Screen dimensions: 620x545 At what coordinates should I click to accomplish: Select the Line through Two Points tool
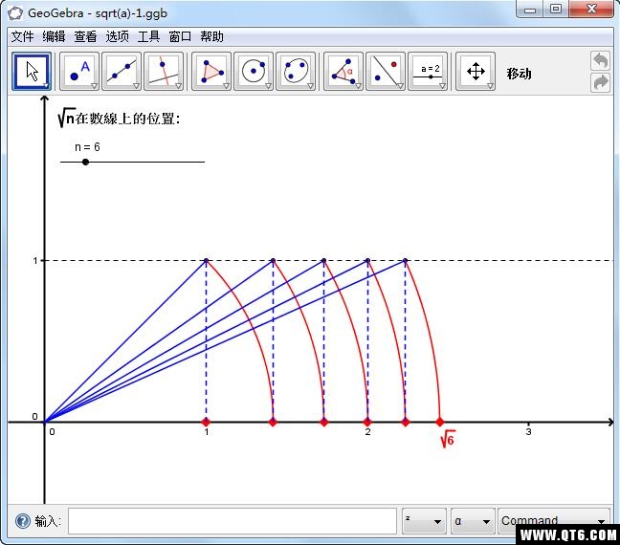pos(122,72)
